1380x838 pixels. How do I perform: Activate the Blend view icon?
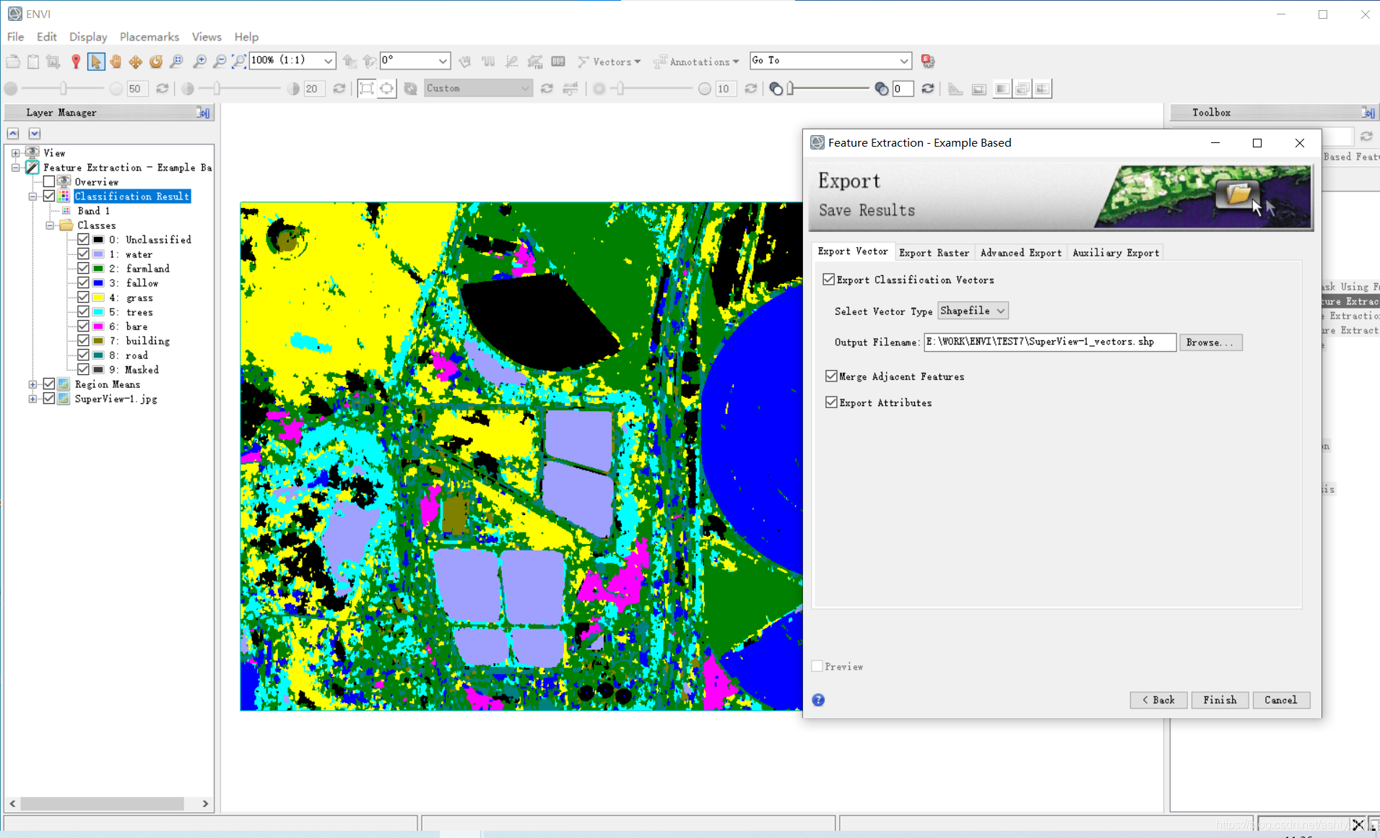tap(1002, 89)
